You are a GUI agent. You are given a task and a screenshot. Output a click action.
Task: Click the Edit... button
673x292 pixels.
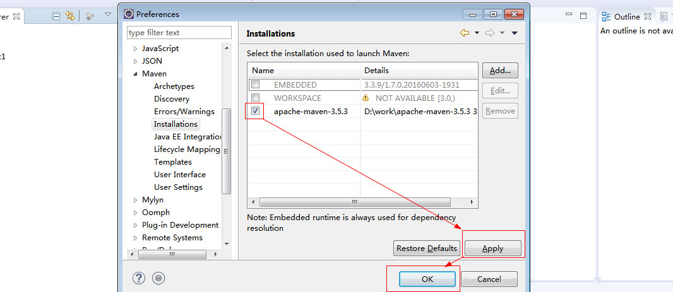pyautogui.click(x=500, y=90)
